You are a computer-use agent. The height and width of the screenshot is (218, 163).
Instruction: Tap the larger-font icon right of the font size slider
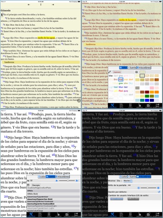pyautogui.click(x=77, y=181)
